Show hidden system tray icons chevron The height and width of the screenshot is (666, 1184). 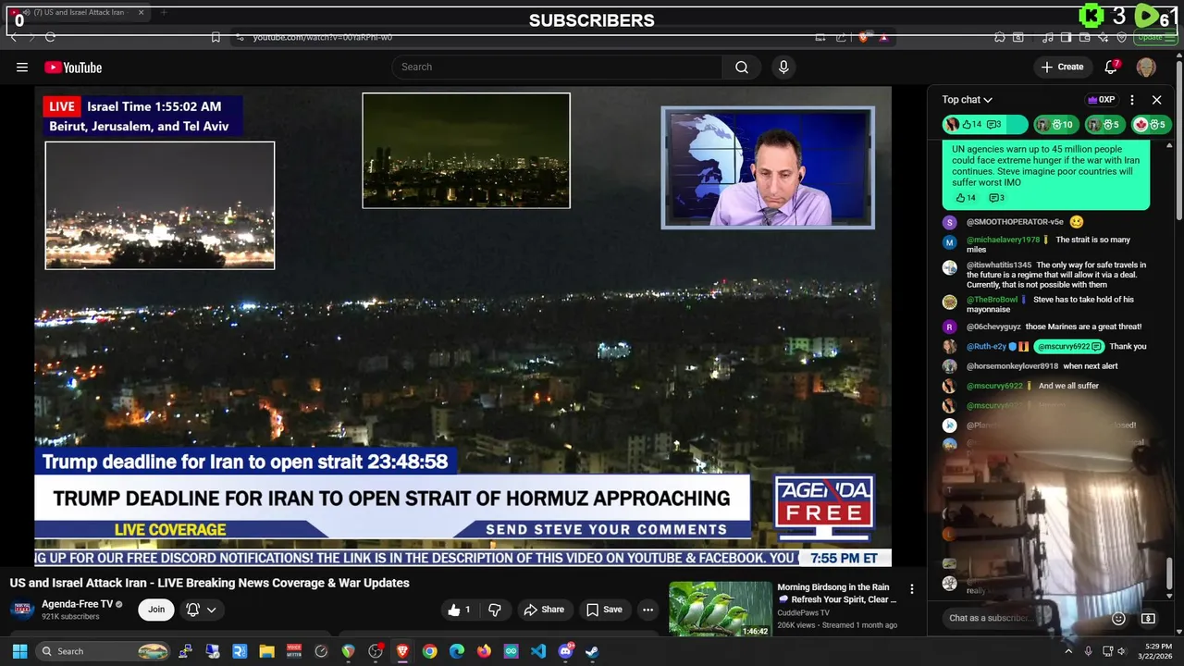[x=1068, y=651]
